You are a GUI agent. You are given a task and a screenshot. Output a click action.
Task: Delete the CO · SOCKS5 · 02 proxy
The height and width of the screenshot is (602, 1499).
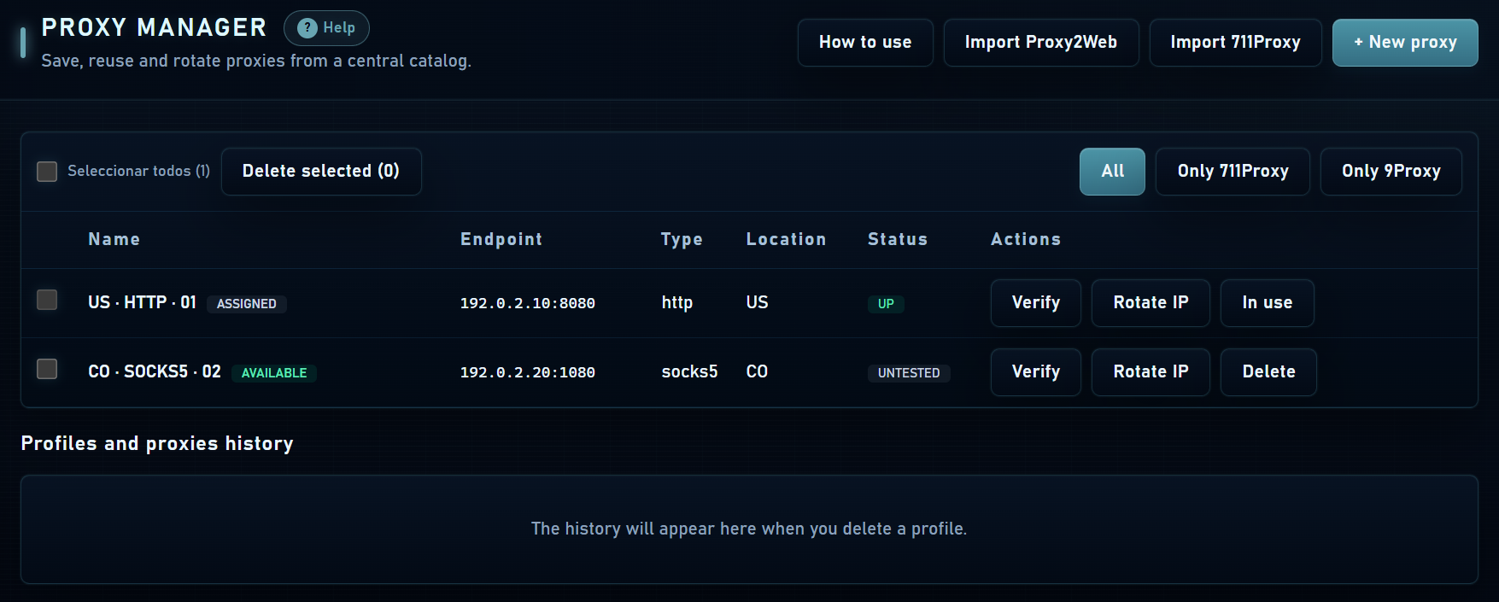pos(1268,372)
